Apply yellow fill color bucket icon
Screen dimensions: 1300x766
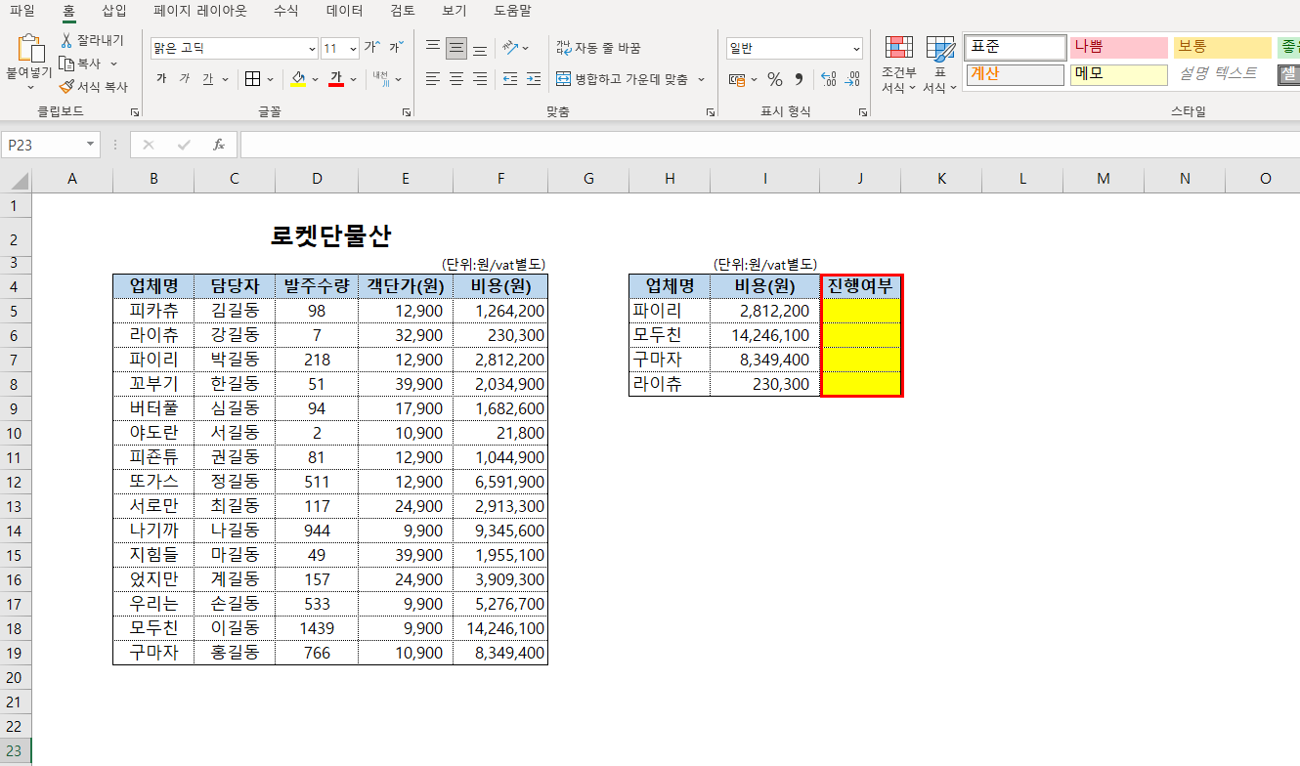[298, 79]
